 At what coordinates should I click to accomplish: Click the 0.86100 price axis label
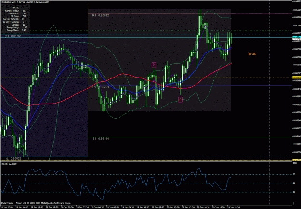(x=297, y=144)
